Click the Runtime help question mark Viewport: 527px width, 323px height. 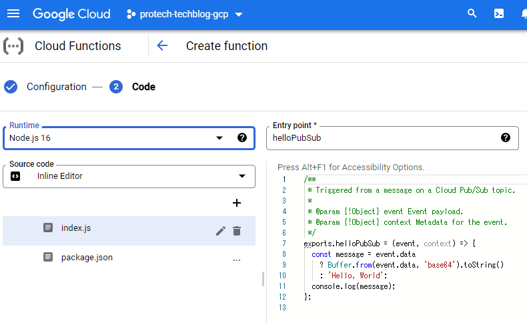tap(242, 137)
